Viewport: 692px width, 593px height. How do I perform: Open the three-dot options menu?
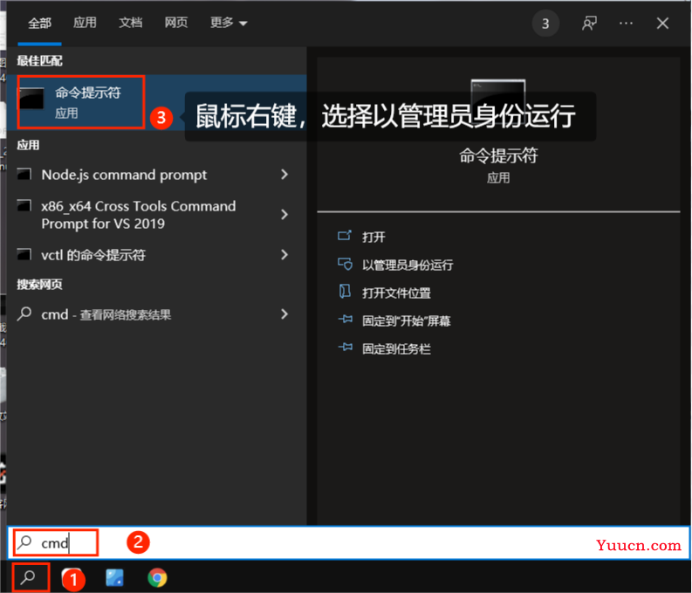point(626,23)
